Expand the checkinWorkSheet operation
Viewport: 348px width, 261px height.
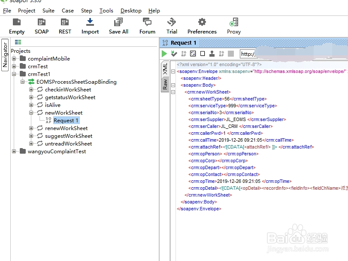(x=31, y=89)
